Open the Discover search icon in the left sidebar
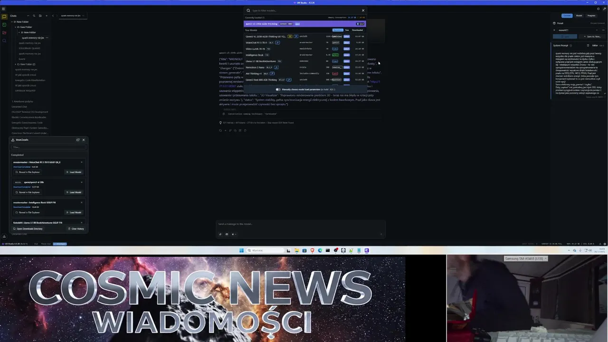Viewport: 608px width, 342px height. pos(4,41)
